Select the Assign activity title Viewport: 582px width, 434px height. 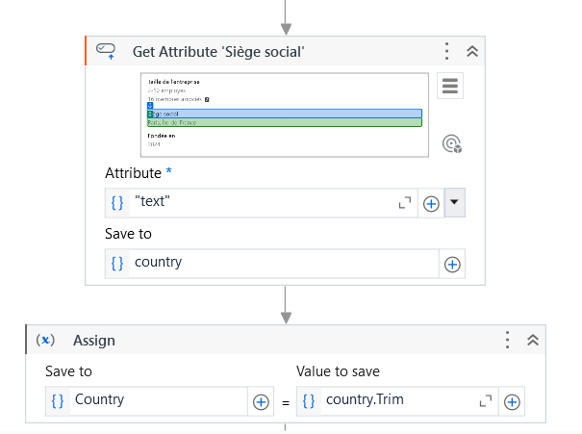[94, 340]
